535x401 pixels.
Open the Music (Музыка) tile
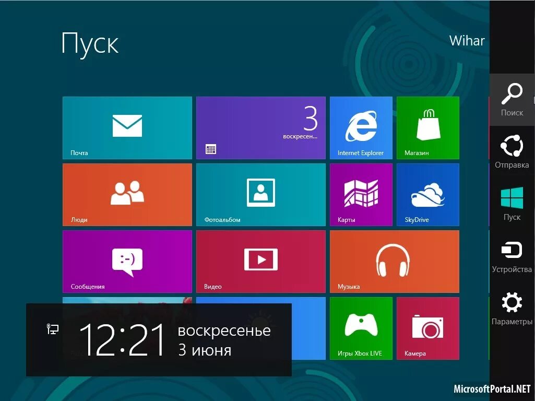[395, 262]
